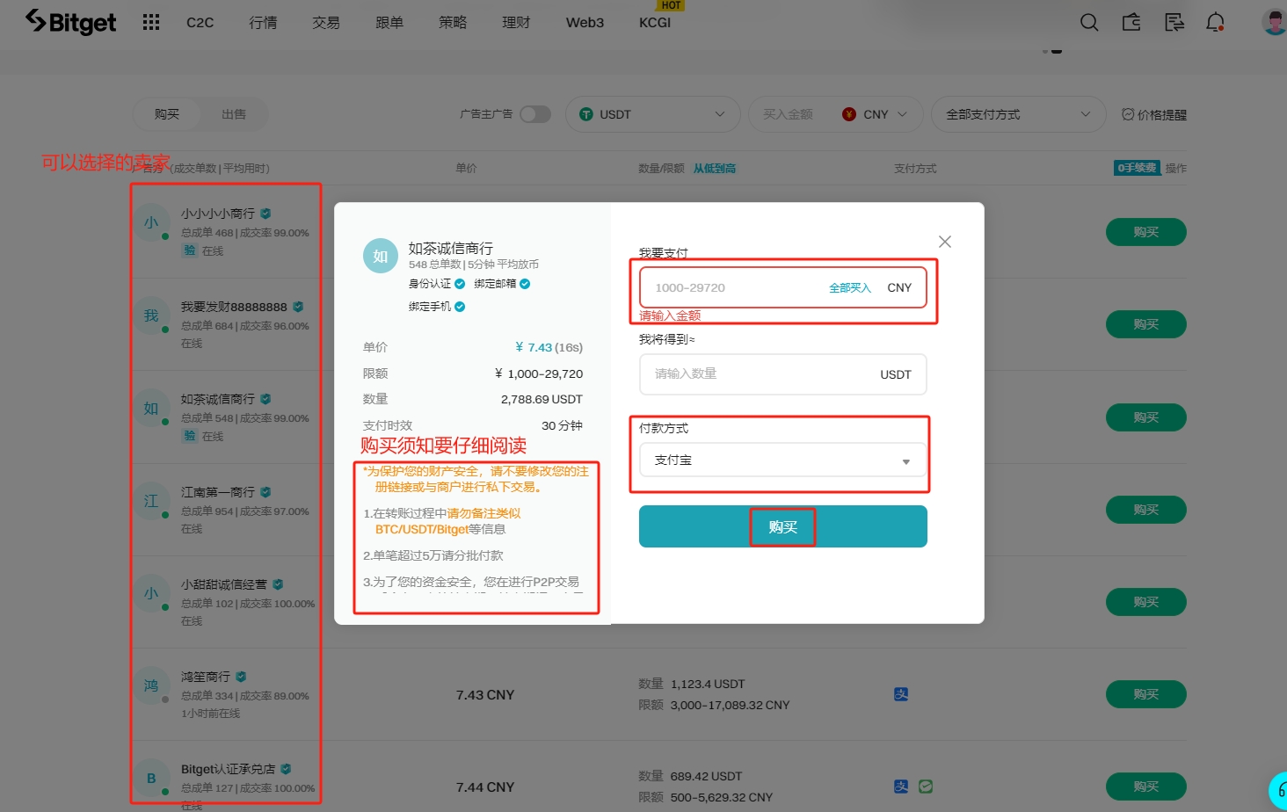Click the WeChat pay icon in Bitget认证承兑店 row

click(926, 787)
